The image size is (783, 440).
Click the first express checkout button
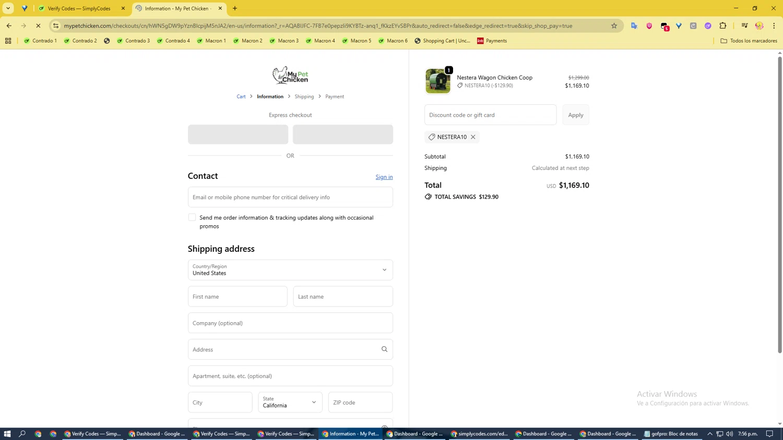tap(238, 135)
